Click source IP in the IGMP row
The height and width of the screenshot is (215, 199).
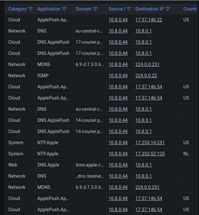[x=118, y=76]
